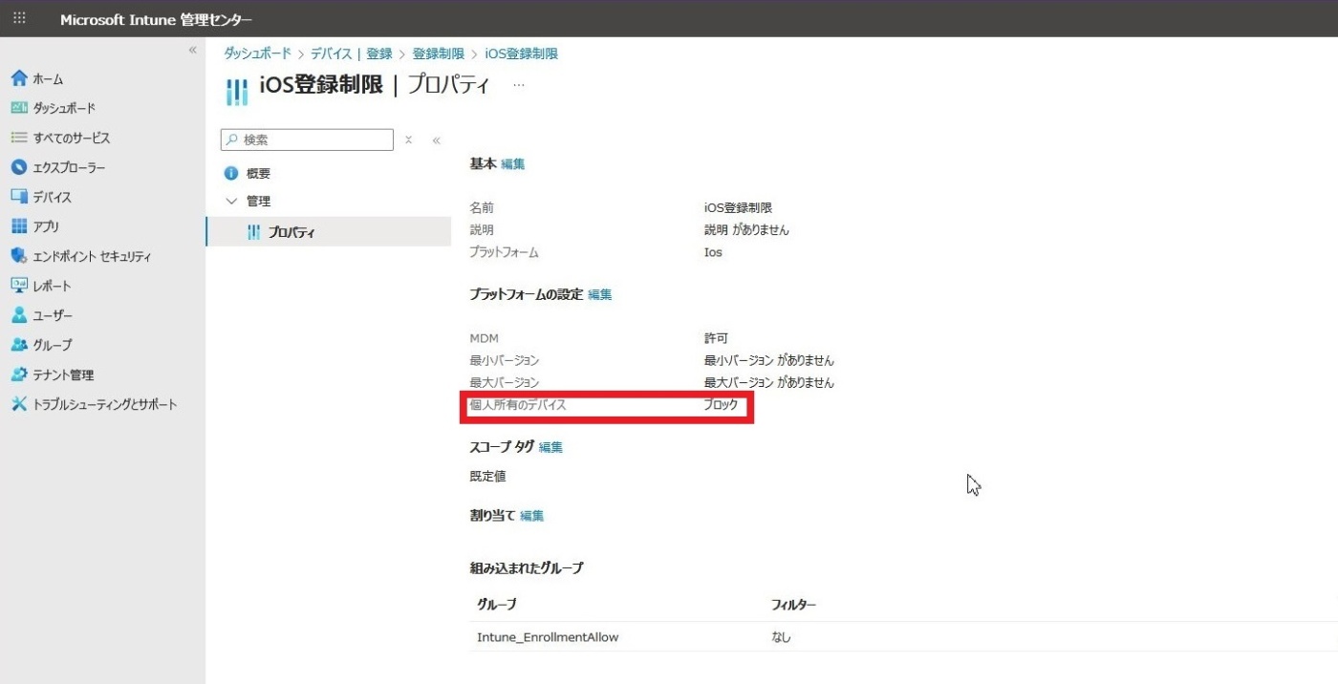This screenshot has height=684, width=1338.
Task: Click the 組み込まれたグループ heading
Action: [526, 567]
